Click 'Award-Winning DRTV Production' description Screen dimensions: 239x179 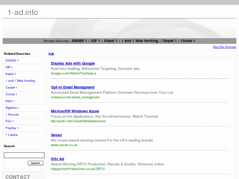pyautogui.click(x=108, y=164)
